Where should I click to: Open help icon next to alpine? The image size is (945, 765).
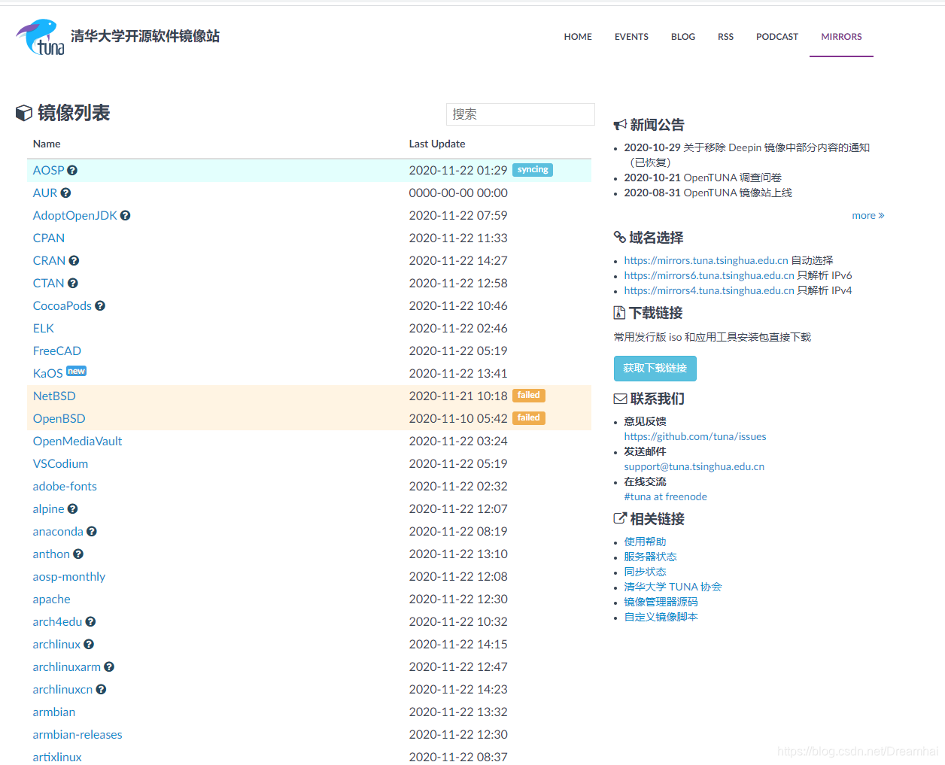[72, 509]
